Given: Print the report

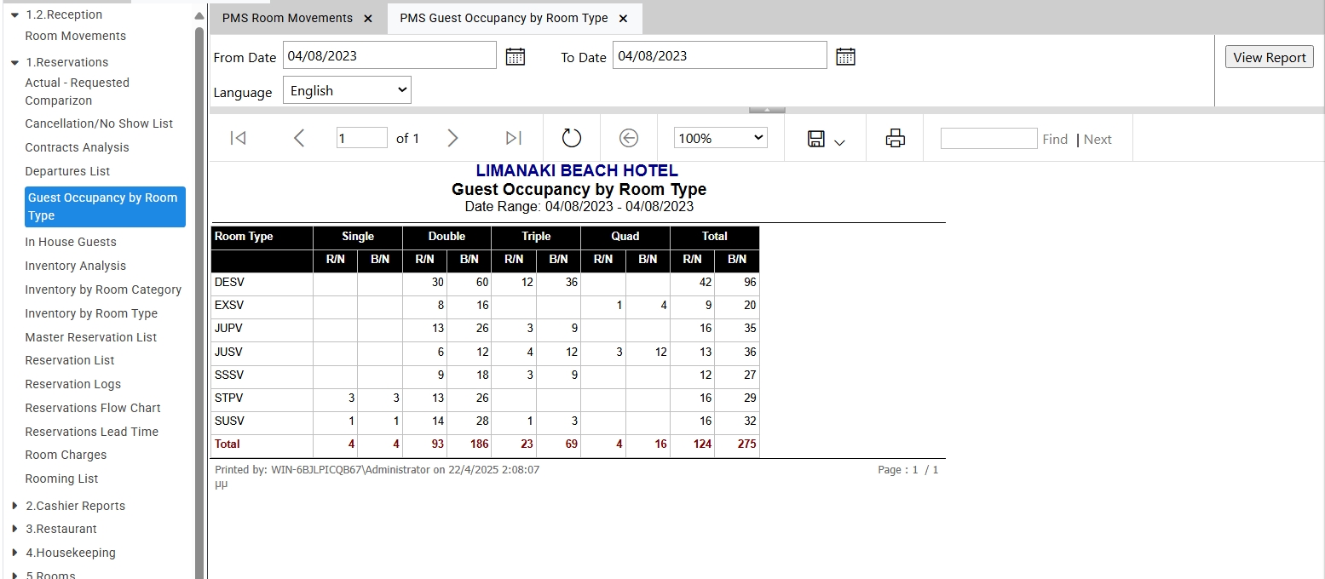Looking at the screenshot, I should [895, 138].
